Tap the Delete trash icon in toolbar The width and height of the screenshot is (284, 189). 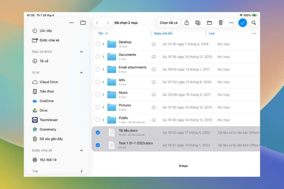[x=220, y=23]
